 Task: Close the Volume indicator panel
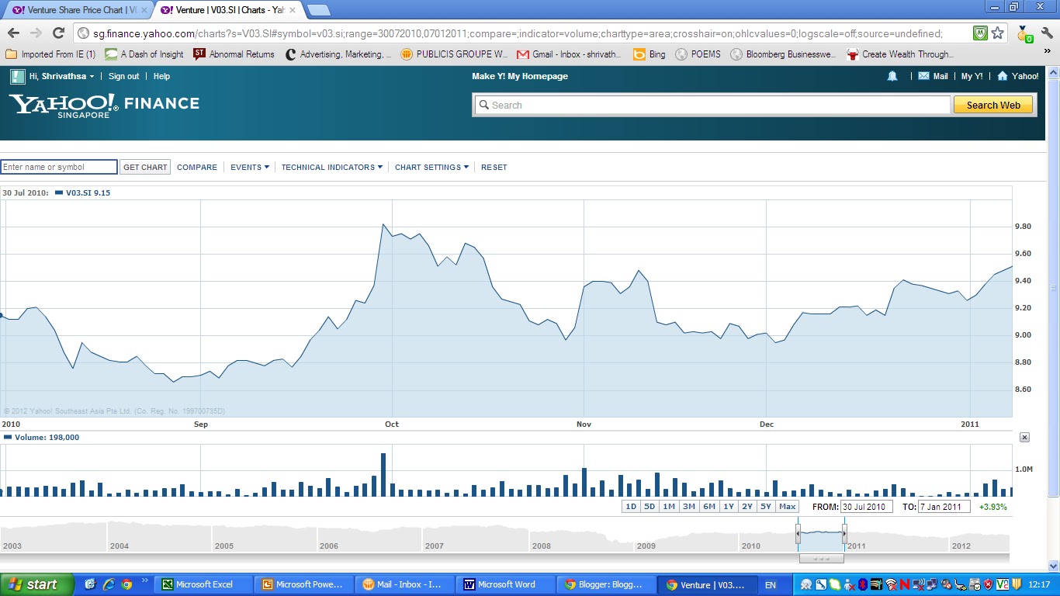(x=1024, y=438)
